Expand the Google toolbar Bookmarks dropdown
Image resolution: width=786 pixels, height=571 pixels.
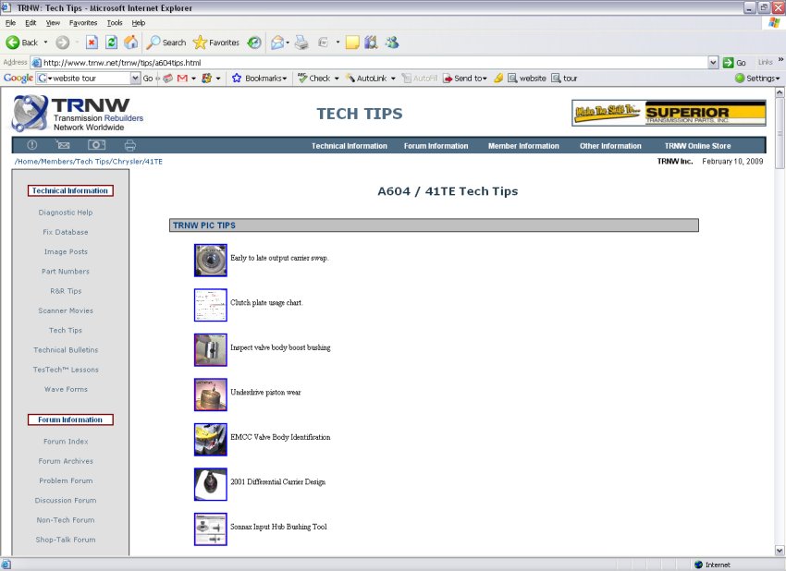tap(260, 79)
